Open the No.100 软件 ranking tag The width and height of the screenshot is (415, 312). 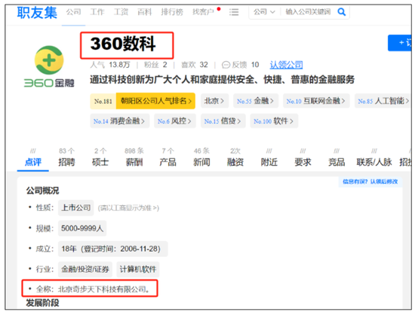[x=274, y=121]
